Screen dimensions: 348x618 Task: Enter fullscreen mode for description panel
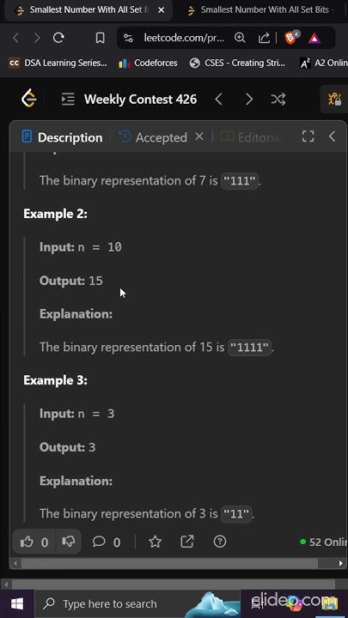[308, 136]
